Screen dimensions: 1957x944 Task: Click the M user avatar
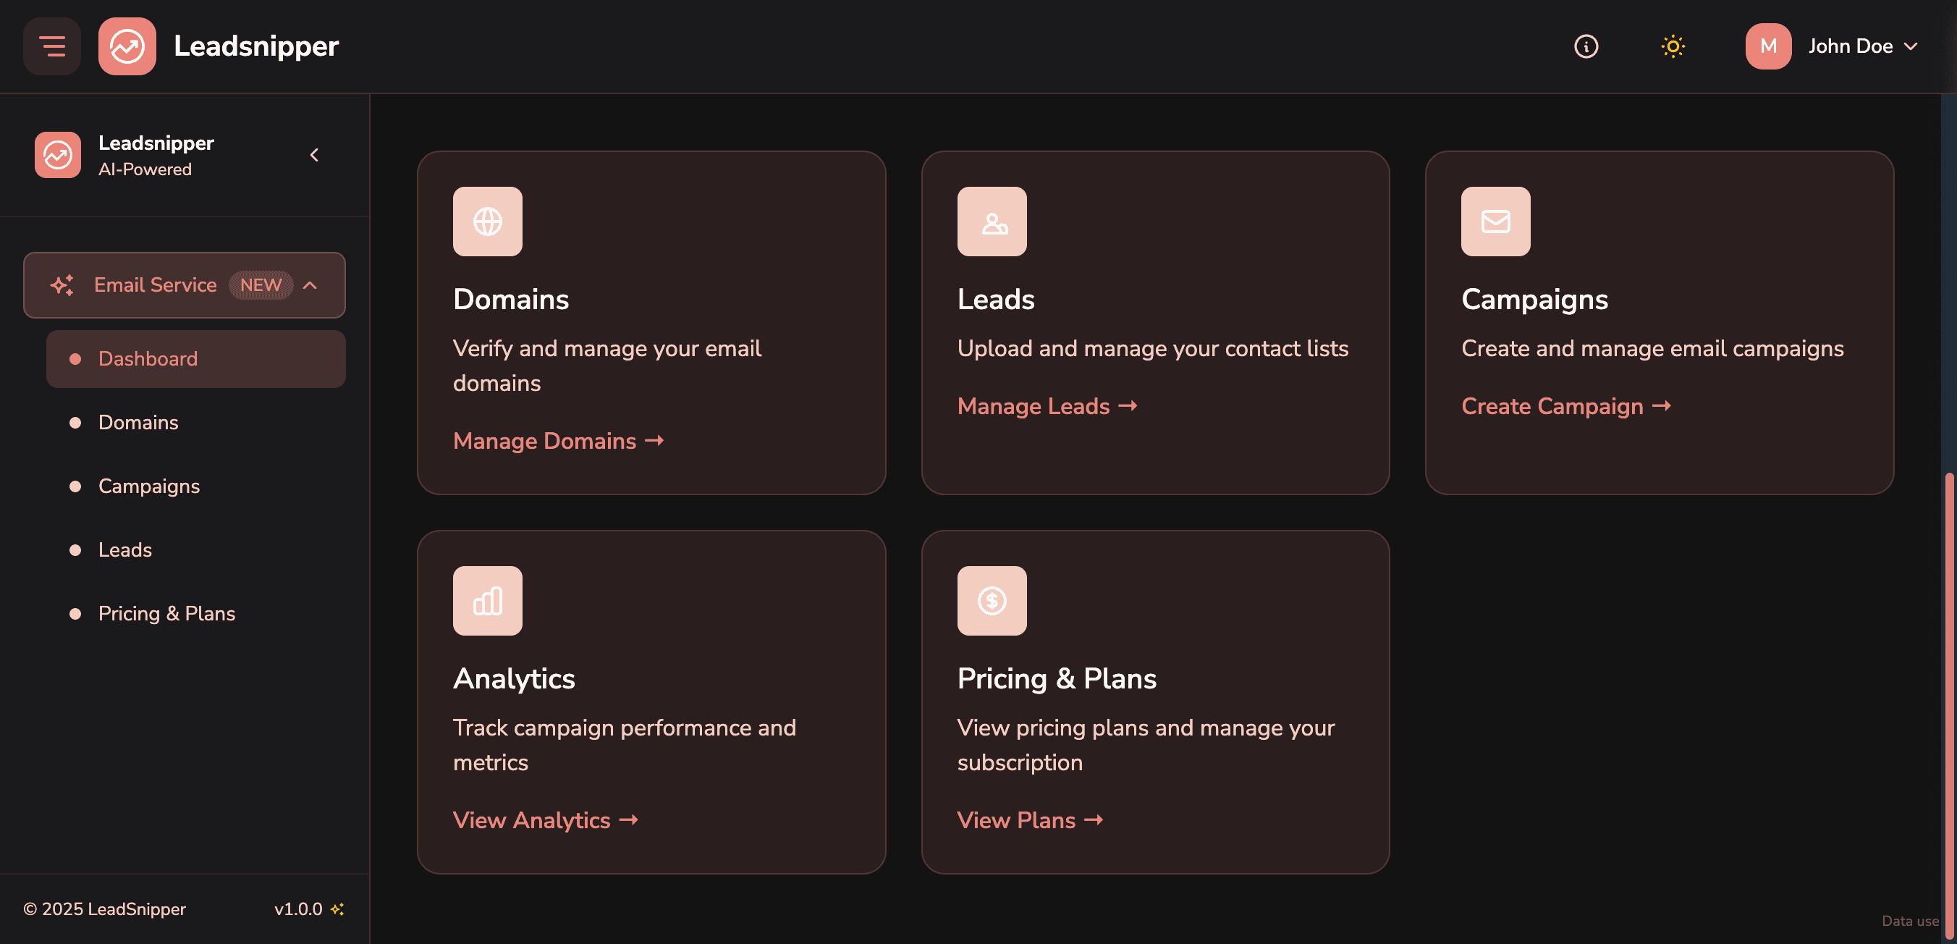click(x=1768, y=46)
